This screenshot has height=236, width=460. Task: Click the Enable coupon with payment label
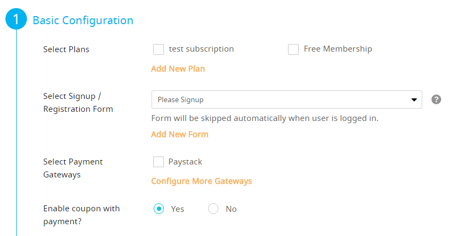point(81,214)
